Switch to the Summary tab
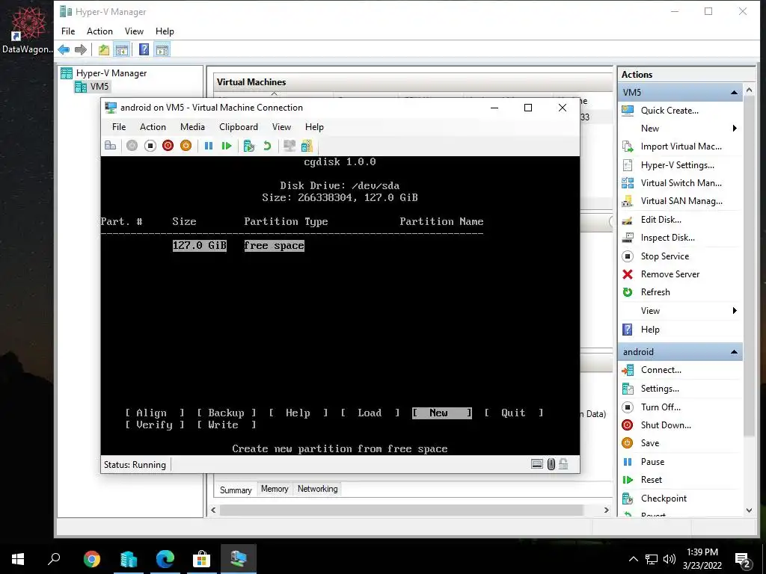Screen dimensions: 766x574 [x=236, y=490]
